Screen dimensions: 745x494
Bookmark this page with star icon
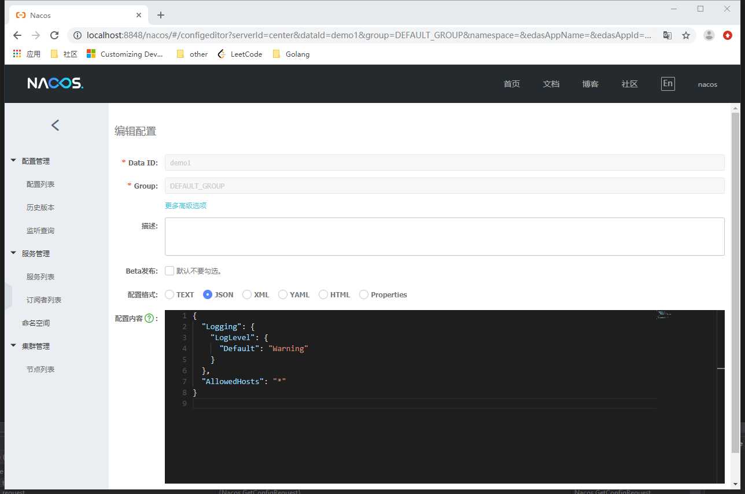(686, 35)
